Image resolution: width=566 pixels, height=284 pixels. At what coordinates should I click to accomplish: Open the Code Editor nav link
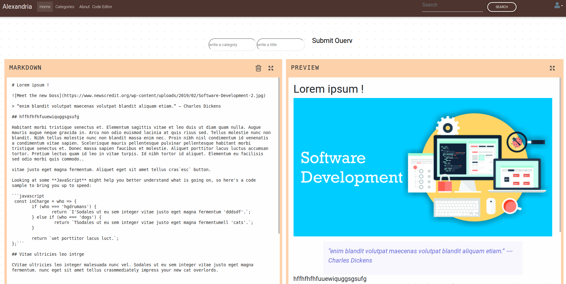102,7
